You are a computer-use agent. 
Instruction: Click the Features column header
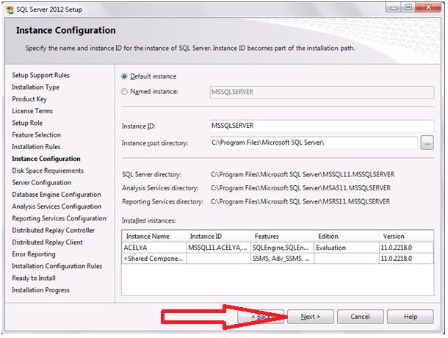coord(282,236)
